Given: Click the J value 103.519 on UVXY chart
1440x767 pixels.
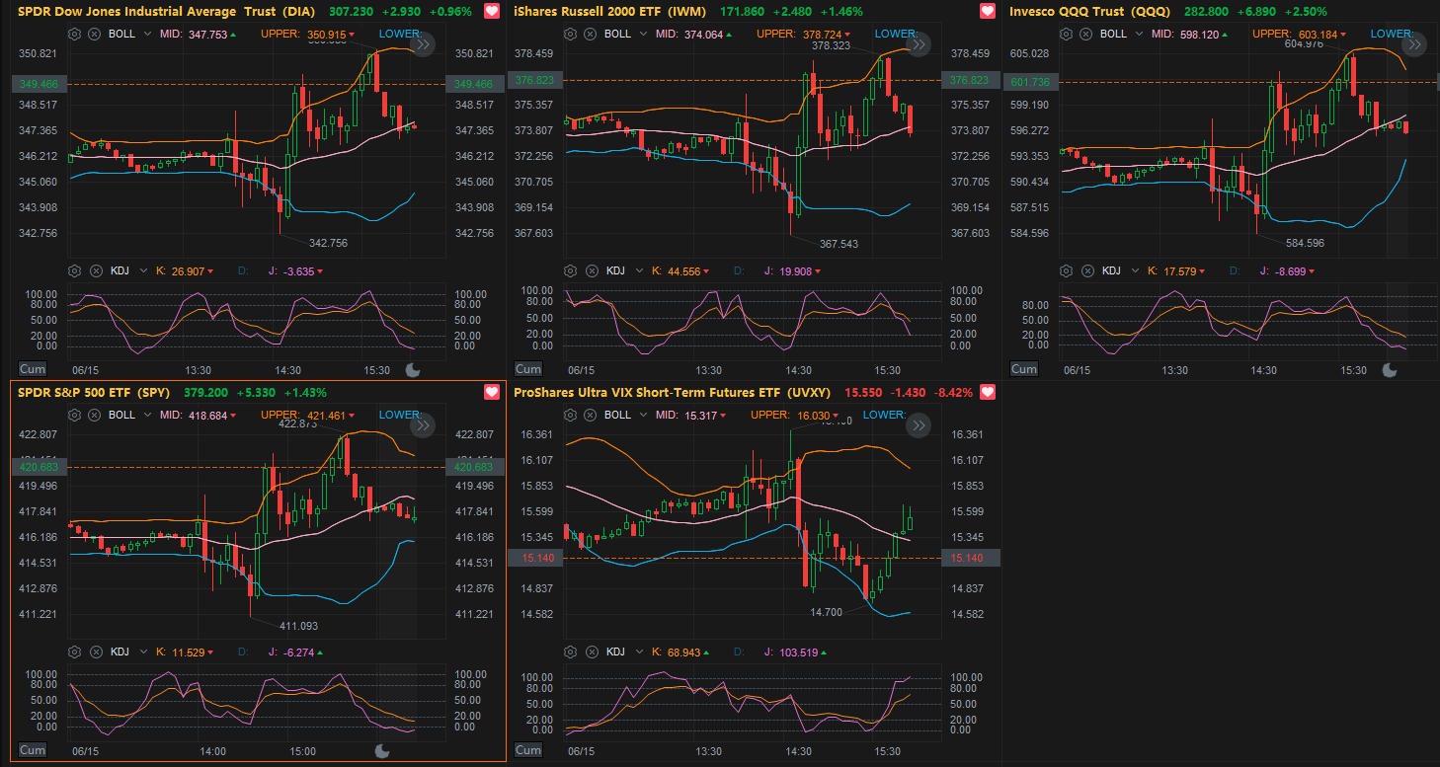Looking at the screenshot, I should [797, 652].
